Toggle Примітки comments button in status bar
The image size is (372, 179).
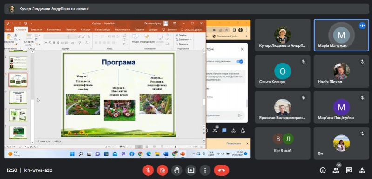pos(126,147)
